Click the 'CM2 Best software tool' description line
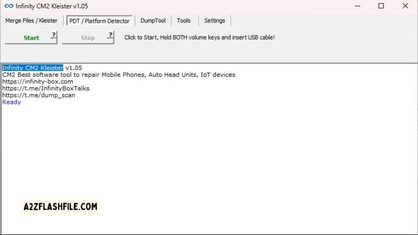The width and height of the screenshot is (418, 235). 119,75
